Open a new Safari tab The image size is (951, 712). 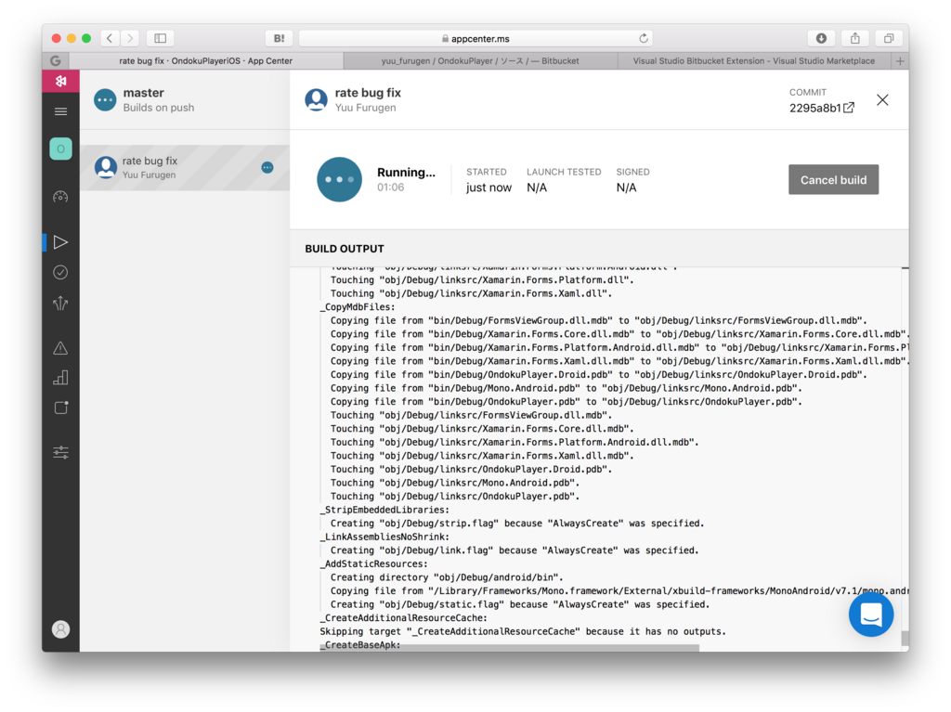click(900, 60)
